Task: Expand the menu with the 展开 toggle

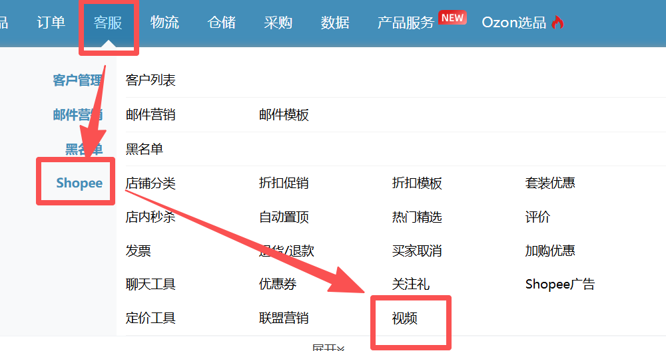Action: tap(328, 348)
